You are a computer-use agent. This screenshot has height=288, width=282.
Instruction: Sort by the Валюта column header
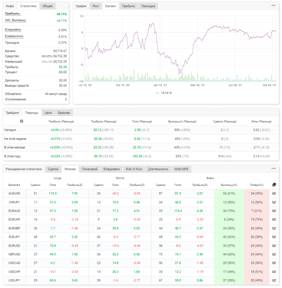pos(14,185)
